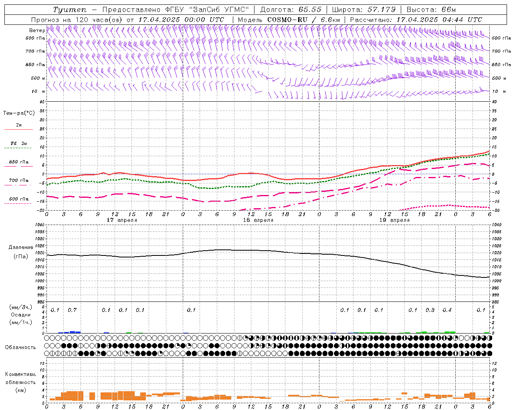
Task: Click the solid line sample under 2м legend
Action: pos(19,130)
